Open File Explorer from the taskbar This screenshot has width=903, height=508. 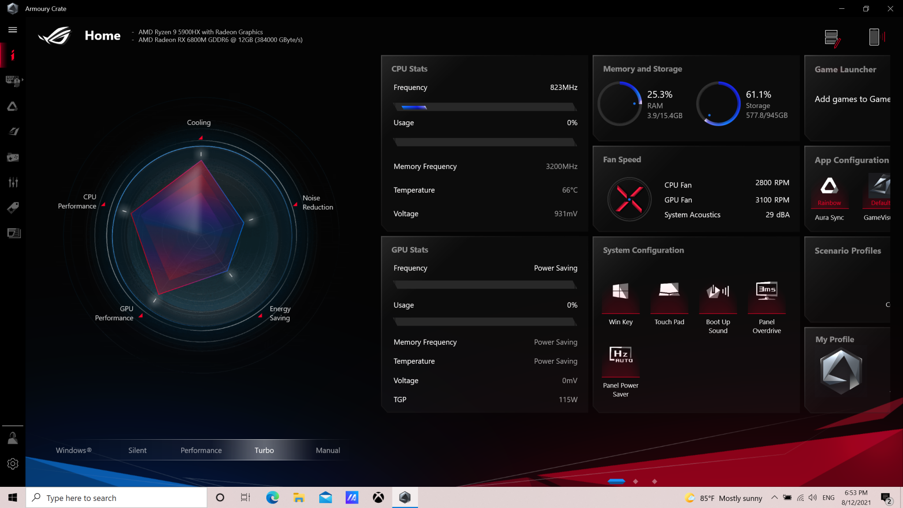pyautogui.click(x=299, y=497)
